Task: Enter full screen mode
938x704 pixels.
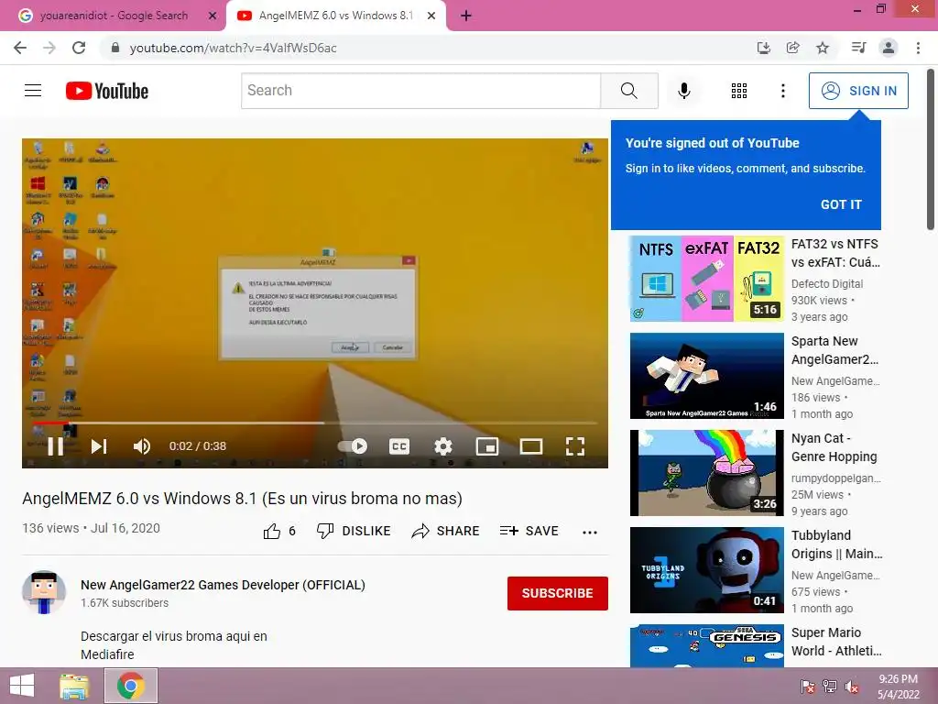Action: 575,446
